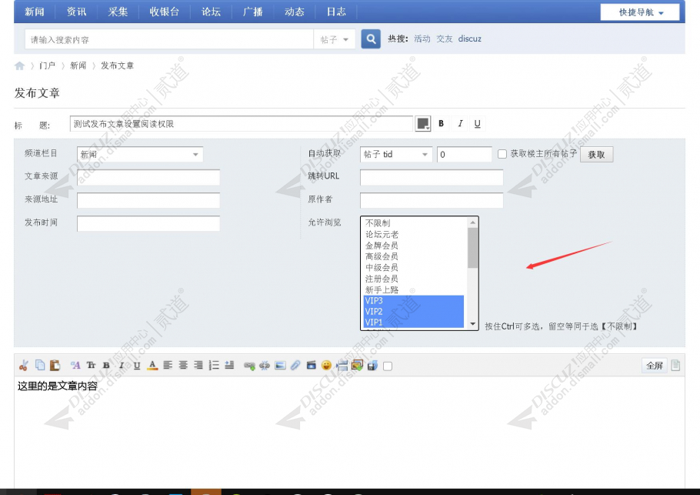This screenshot has width=700, height=495.
Task: Check 获取楼主所有帖子 checkbox
Action: 502,154
